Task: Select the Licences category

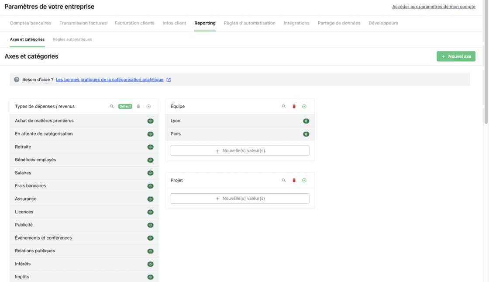Action: coord(84,212)
